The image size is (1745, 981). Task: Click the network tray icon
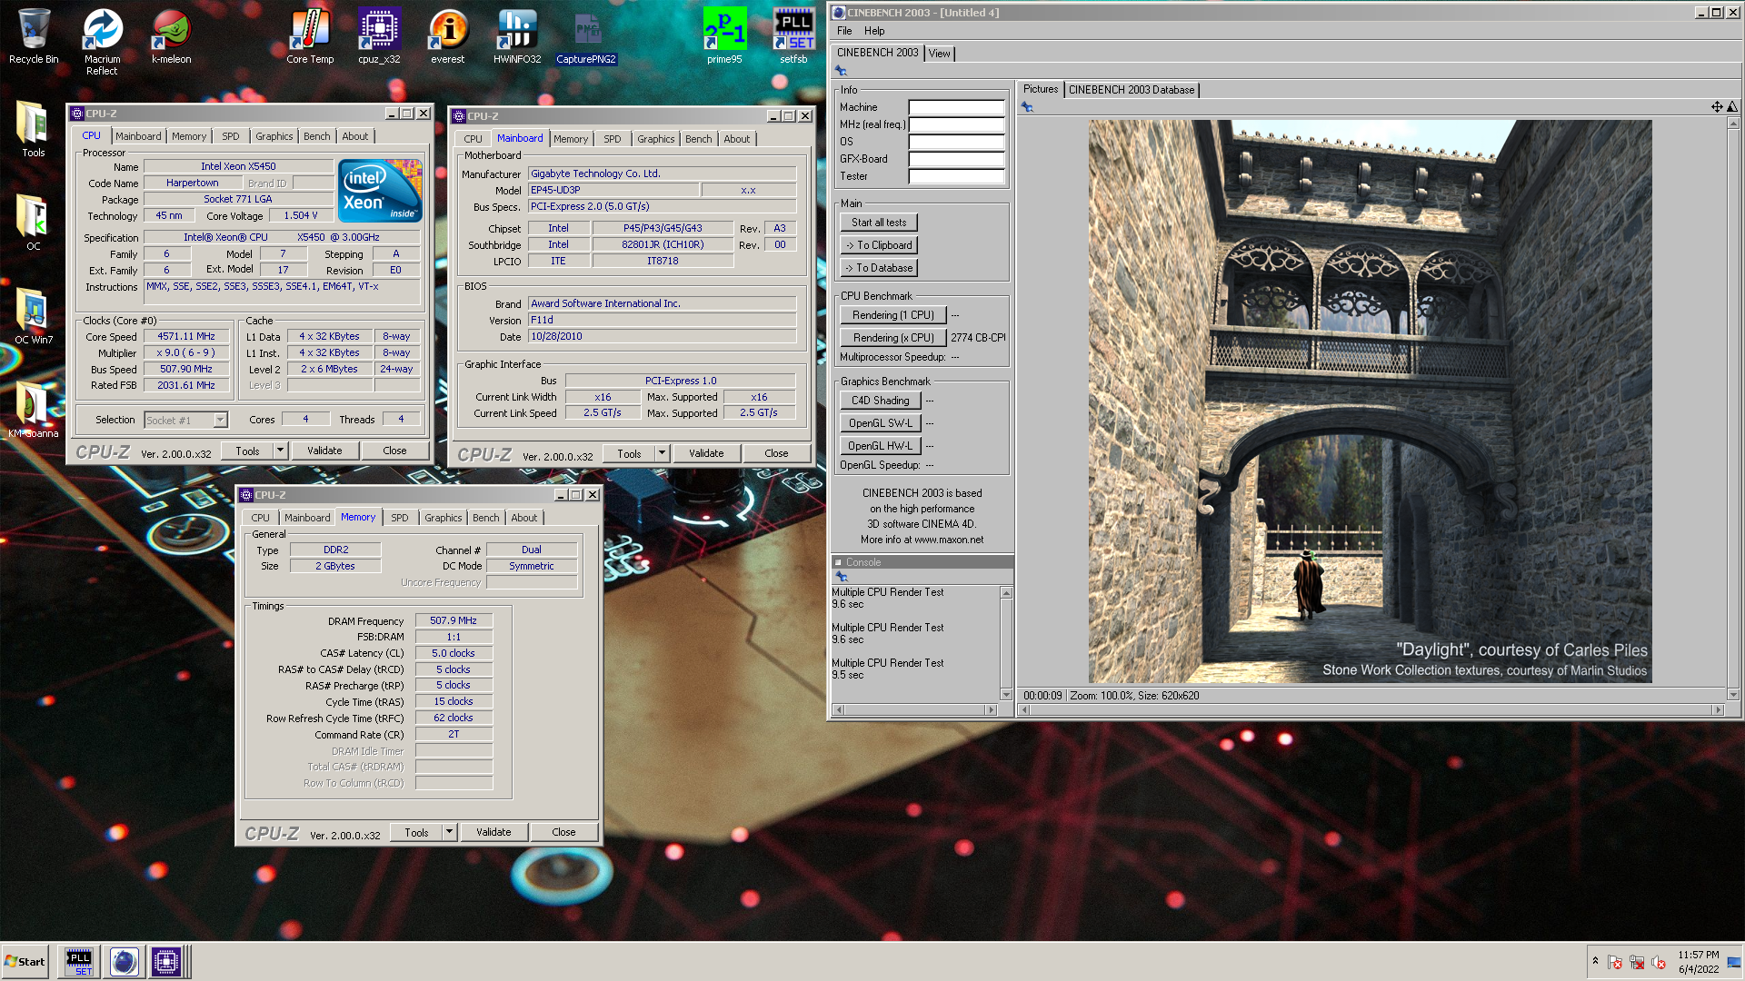click(x=1638, y=963)
